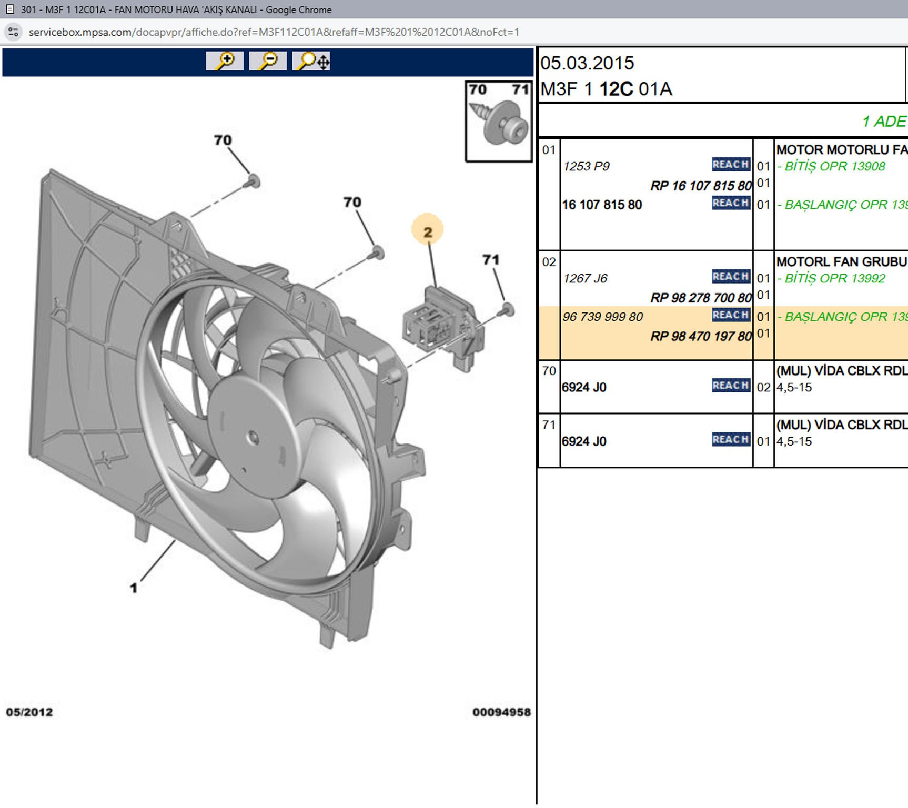This screenshot has height=808, width=908.
Task: Click the zoom in magnifier icon
Action: point(225,61)
